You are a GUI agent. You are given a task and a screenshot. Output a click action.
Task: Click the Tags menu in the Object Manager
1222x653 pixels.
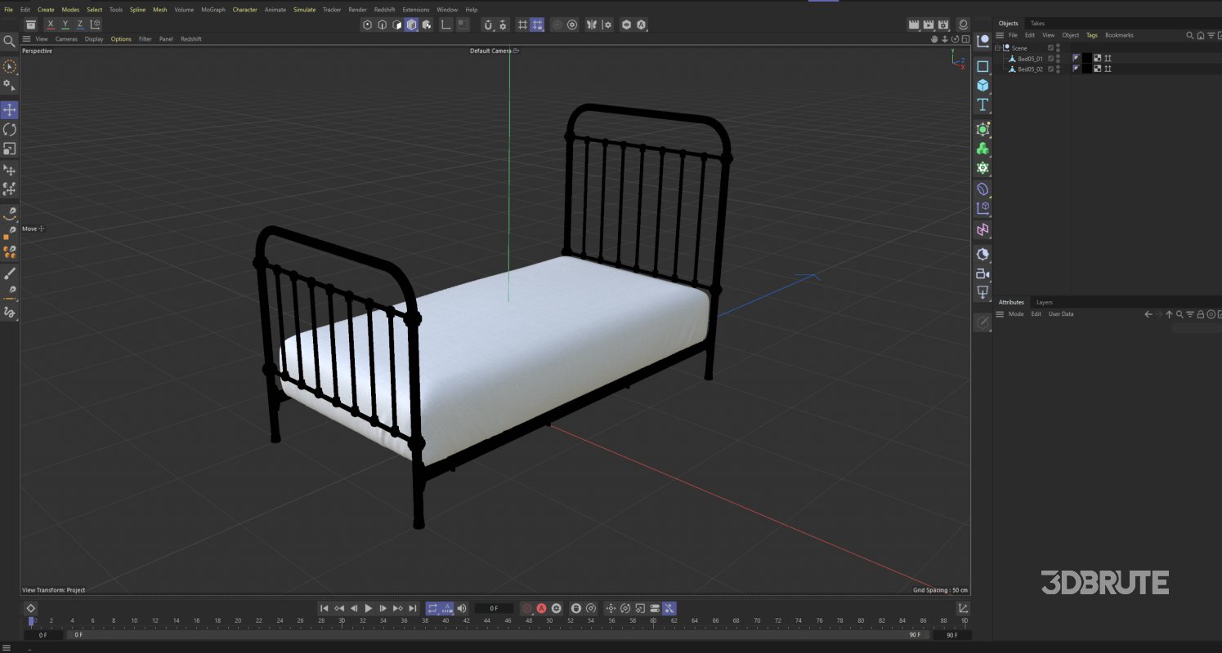tap(1091, 35)
